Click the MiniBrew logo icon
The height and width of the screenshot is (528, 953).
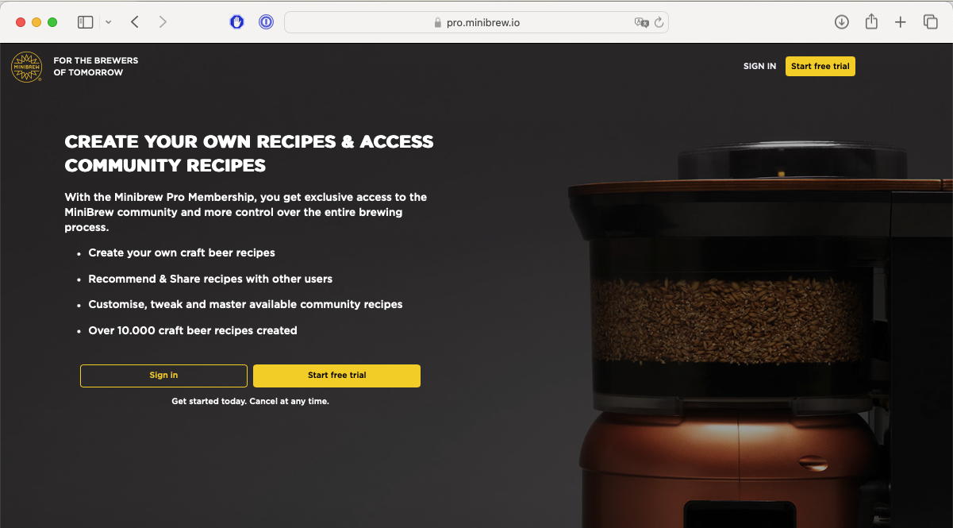click(x=26, y=67)
